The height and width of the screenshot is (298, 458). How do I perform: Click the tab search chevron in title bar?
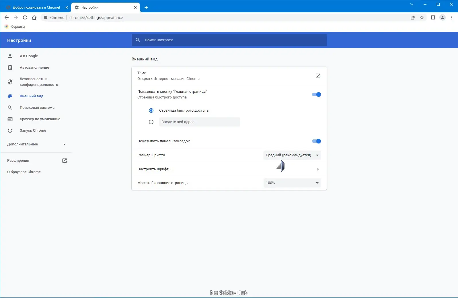click(x=412, y=4)
